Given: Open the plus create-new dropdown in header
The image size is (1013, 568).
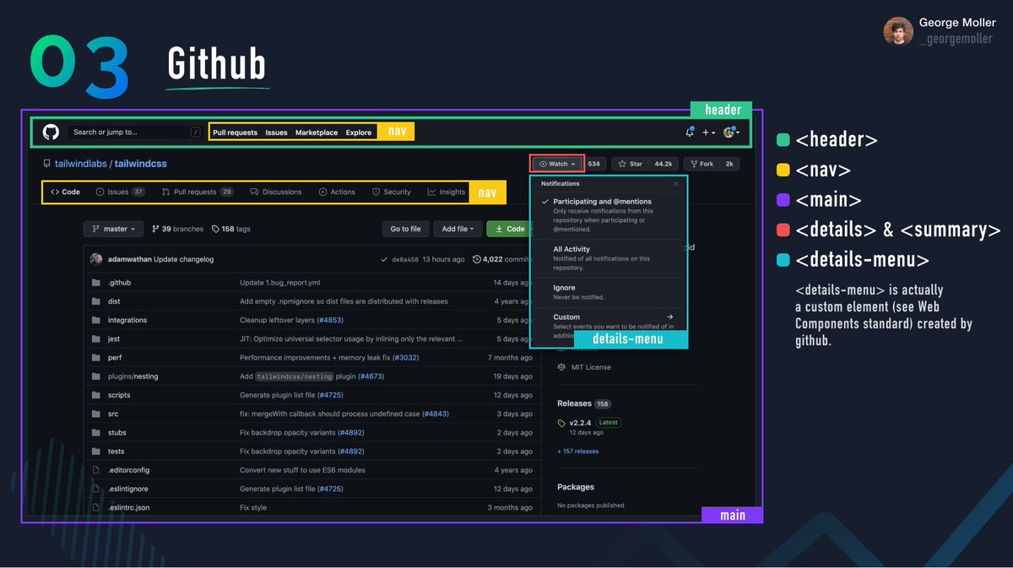Looking at the screenshot, I should coord(708,133).
